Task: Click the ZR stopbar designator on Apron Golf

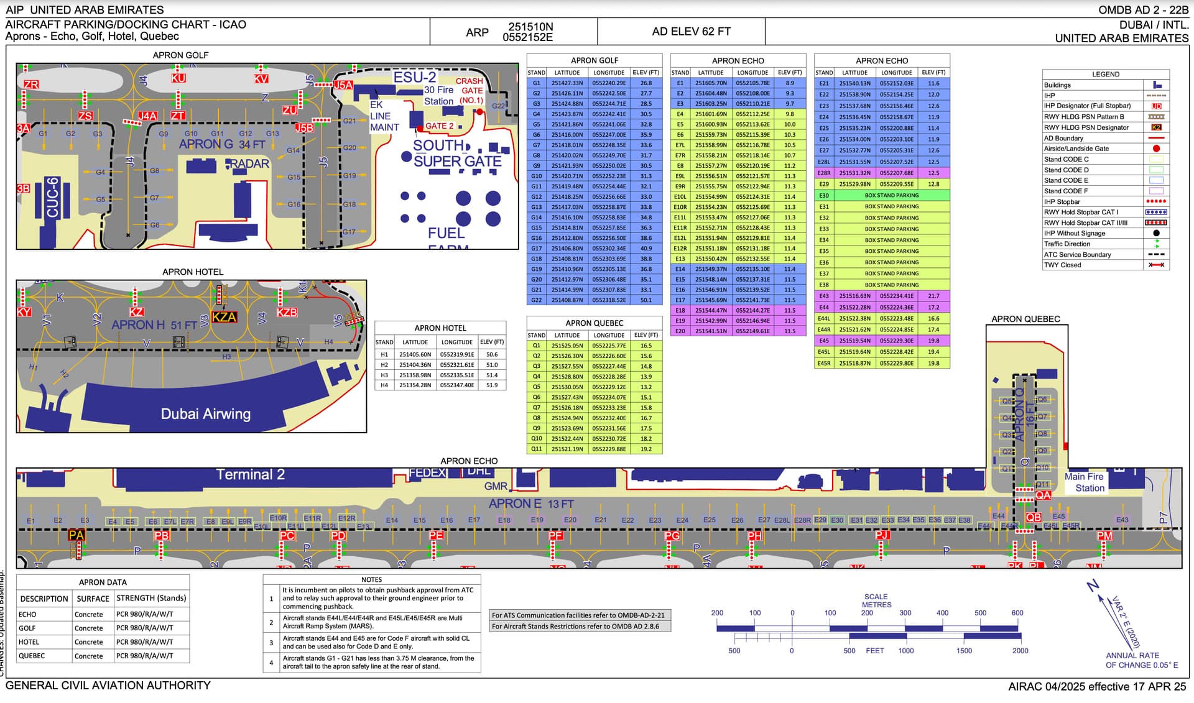Action: coord(31,85)
